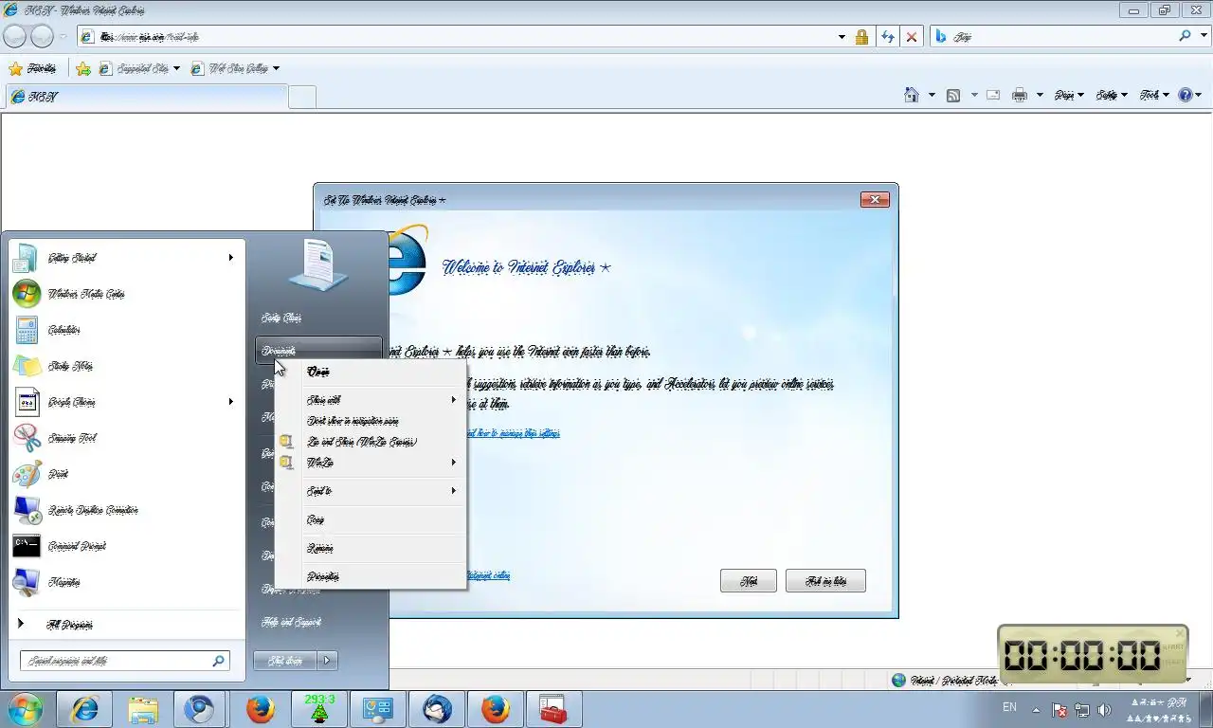The height and width of the screenshot is (728, 1213).
Task: Launch Remote Desktop Connection
Action: (123, 510)
